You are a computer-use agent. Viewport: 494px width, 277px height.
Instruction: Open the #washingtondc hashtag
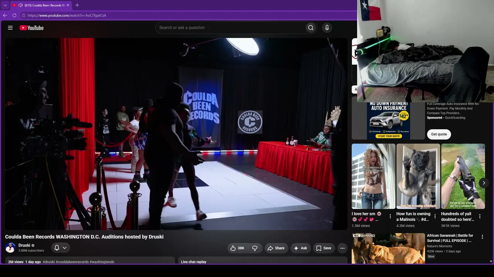(x=102, y=262)
